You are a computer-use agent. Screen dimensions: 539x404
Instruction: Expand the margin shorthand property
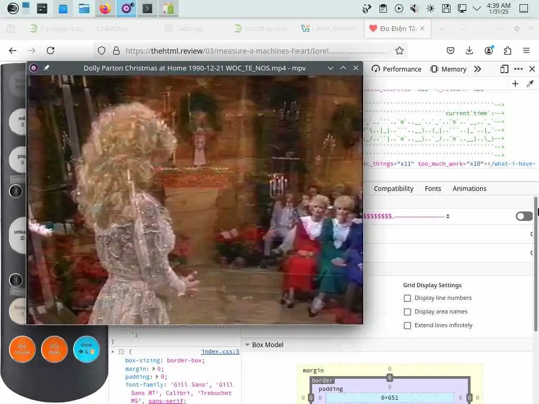click(153, 369)
